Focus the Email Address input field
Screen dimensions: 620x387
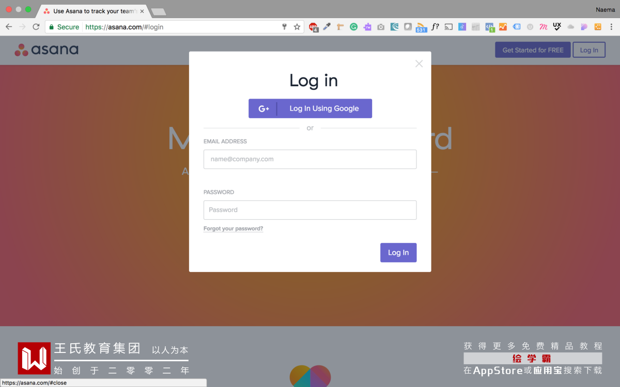click(310, 159)
